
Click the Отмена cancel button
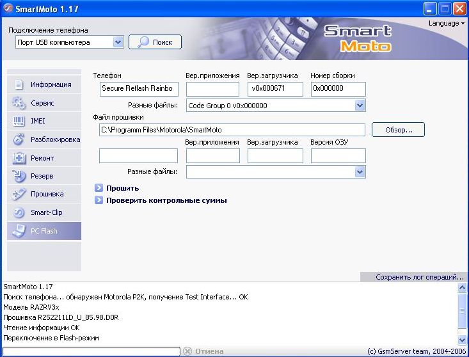pos(203,351)
